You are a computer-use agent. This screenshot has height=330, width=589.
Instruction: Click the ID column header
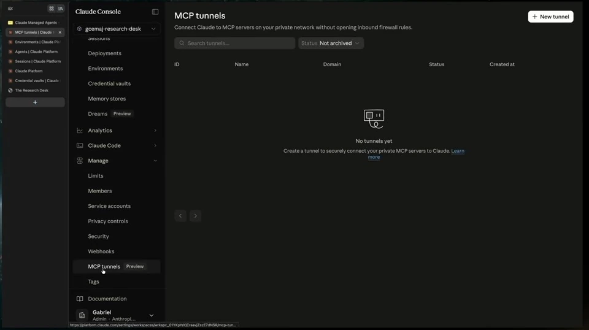[177, 64]
